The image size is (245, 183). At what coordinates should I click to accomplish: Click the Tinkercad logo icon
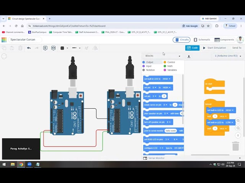click(4, 40)
